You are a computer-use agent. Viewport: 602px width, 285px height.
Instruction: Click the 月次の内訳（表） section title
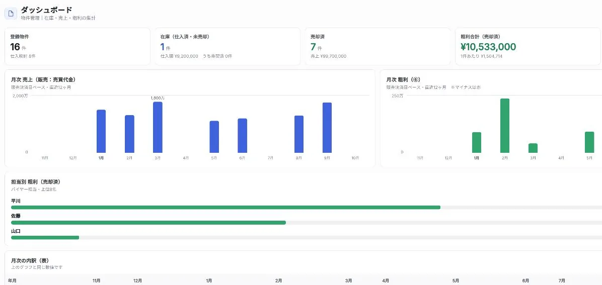[x=30, y=260]
